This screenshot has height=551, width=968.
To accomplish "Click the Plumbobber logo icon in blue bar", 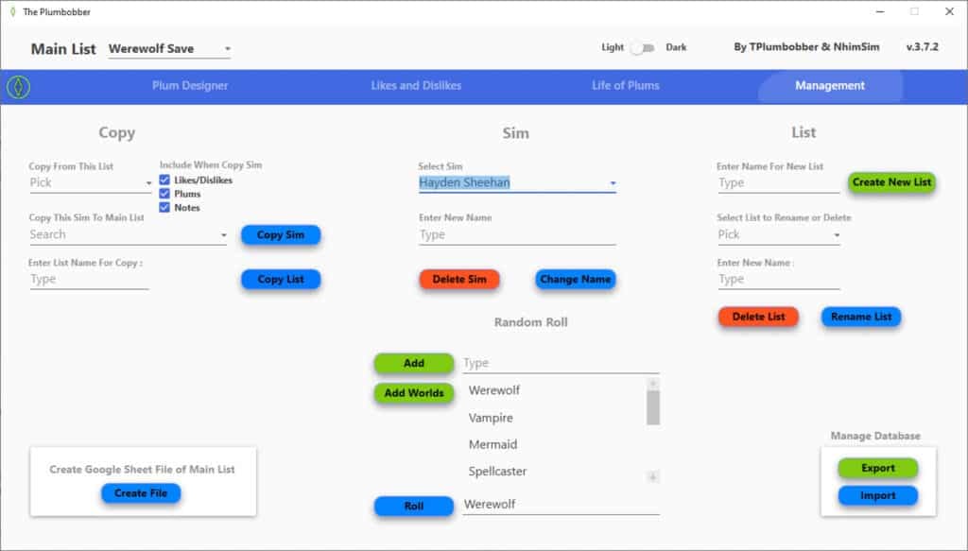I will point(19,86).
